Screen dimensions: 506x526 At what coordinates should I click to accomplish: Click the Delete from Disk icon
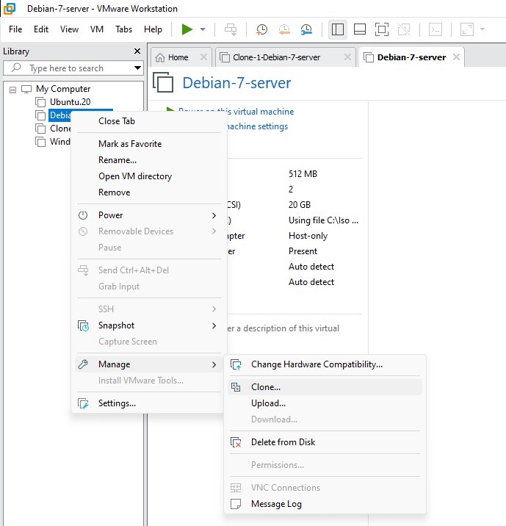pos(236,442)
